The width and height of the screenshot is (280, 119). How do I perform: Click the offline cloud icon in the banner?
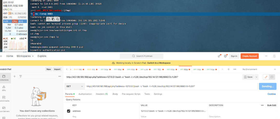pyautogui.click(x=113, y=63)
